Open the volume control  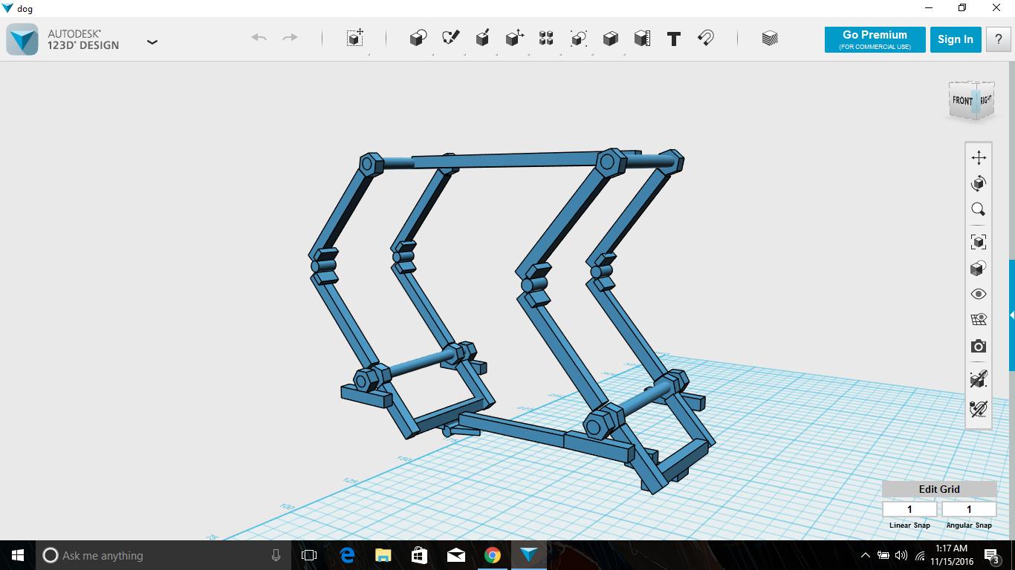click(901, 555)
